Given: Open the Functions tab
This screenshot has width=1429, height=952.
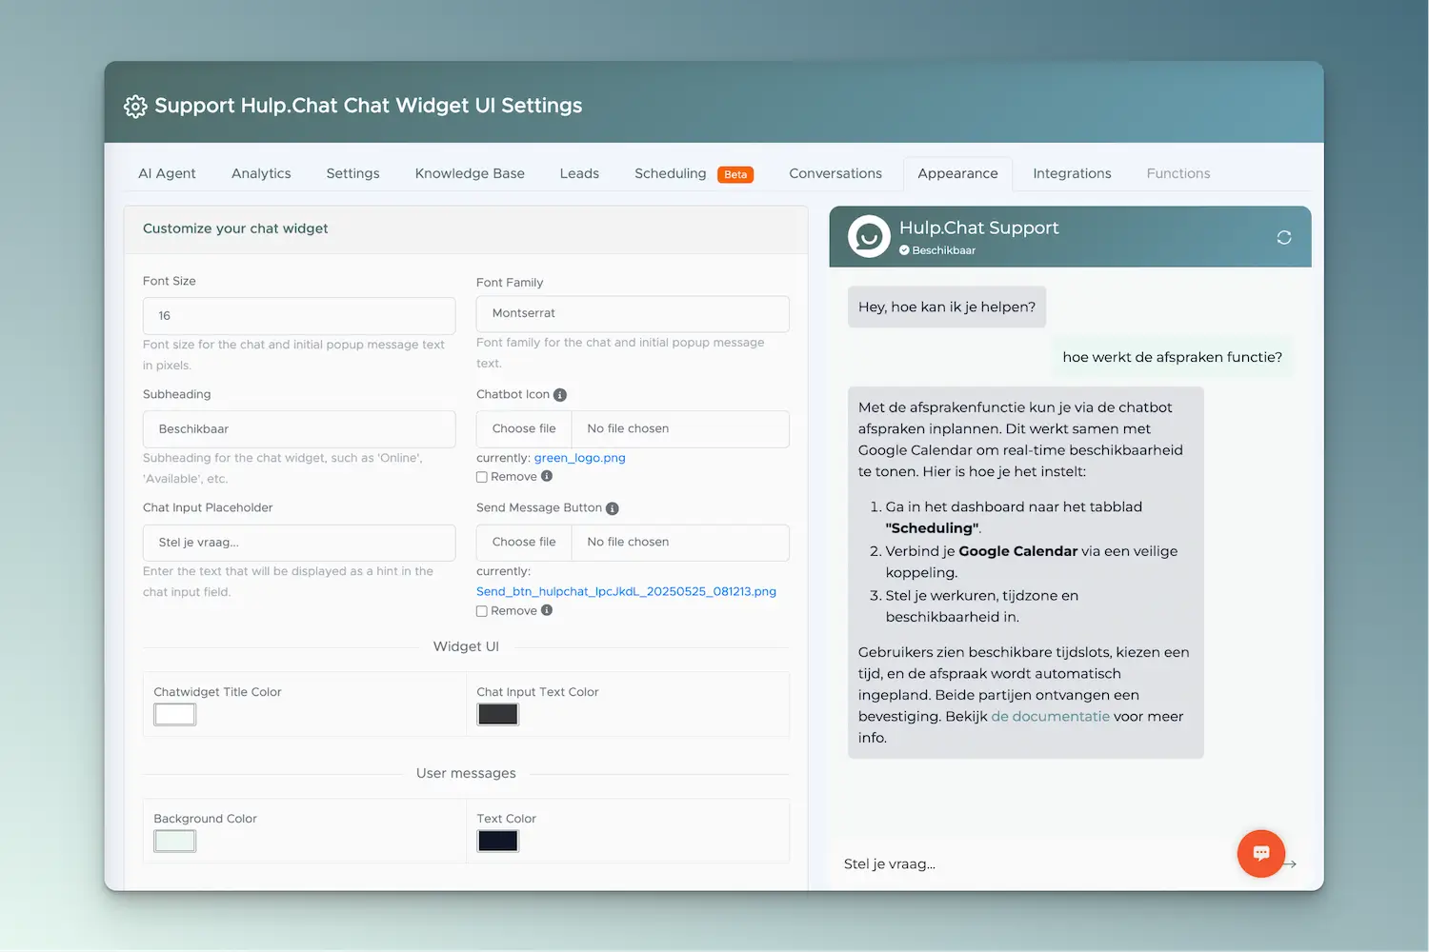Looking at the screenshot, I should point(1178,173).
